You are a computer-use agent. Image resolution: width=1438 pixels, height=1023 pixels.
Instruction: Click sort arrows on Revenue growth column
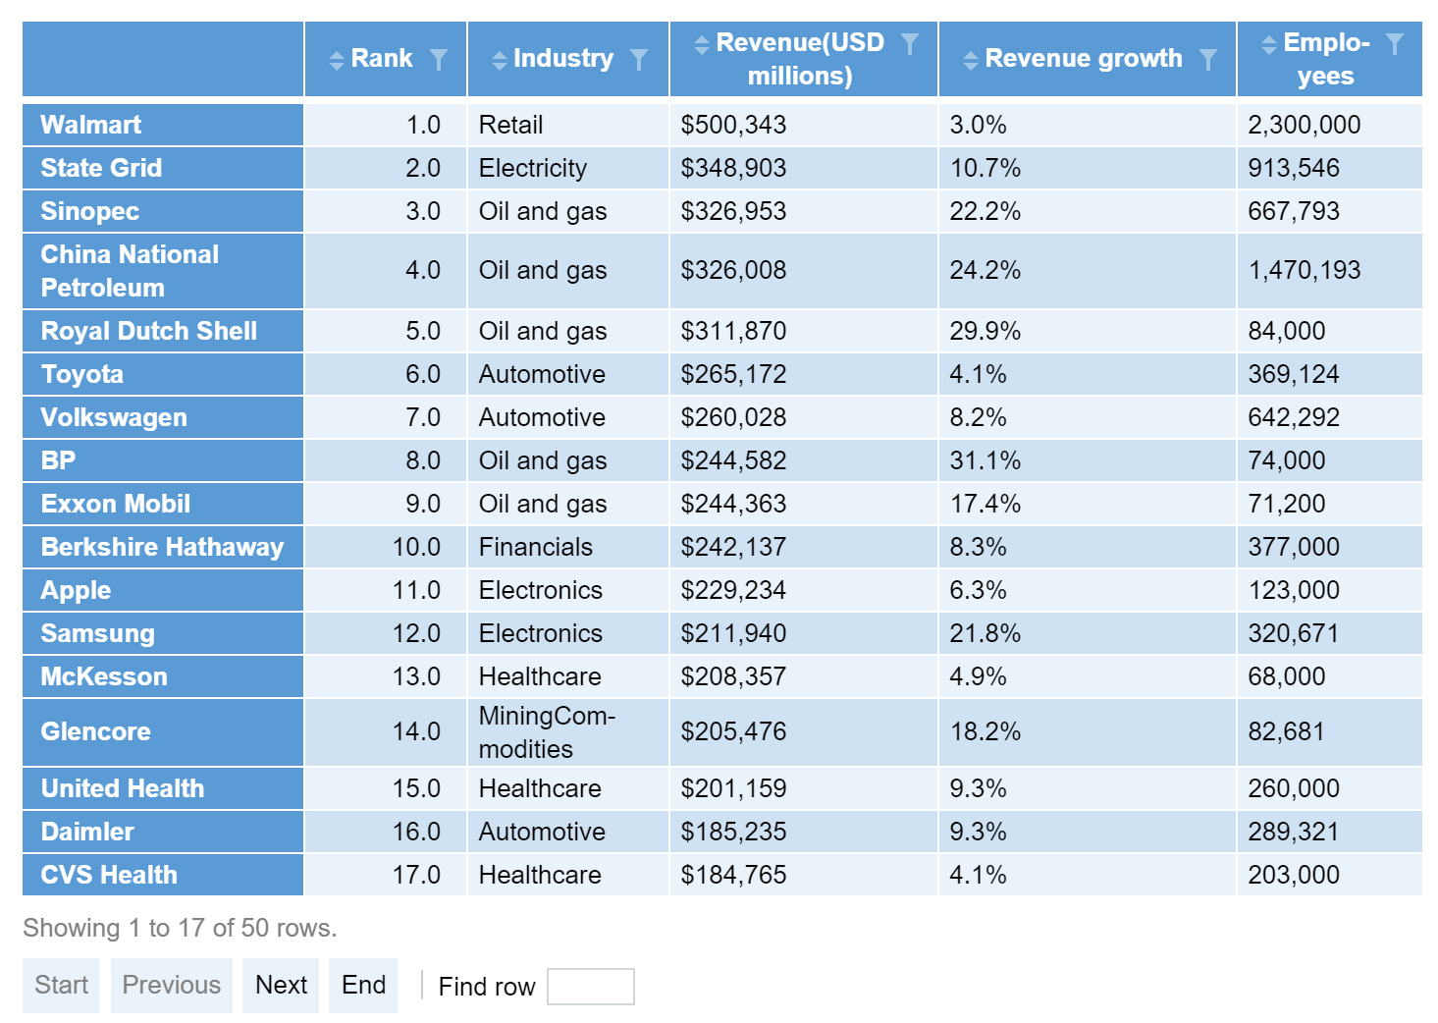click(971, 60)
